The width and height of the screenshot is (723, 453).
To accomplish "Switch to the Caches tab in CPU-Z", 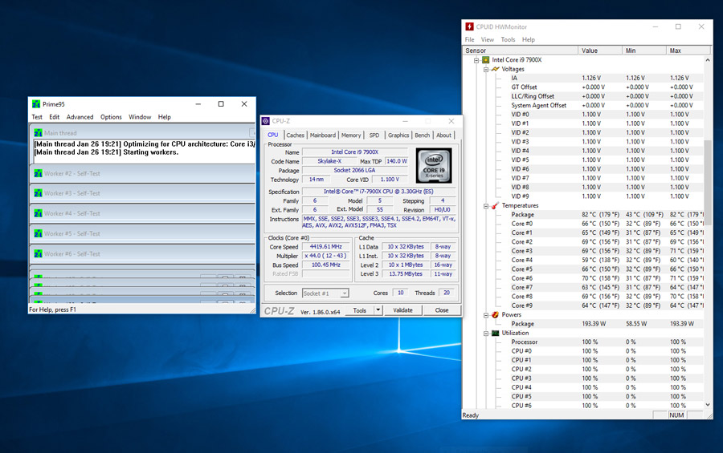I will 295,135.
